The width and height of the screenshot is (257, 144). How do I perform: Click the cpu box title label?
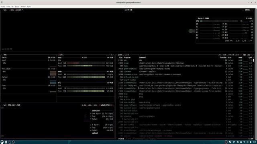click(x=5, y=10)
